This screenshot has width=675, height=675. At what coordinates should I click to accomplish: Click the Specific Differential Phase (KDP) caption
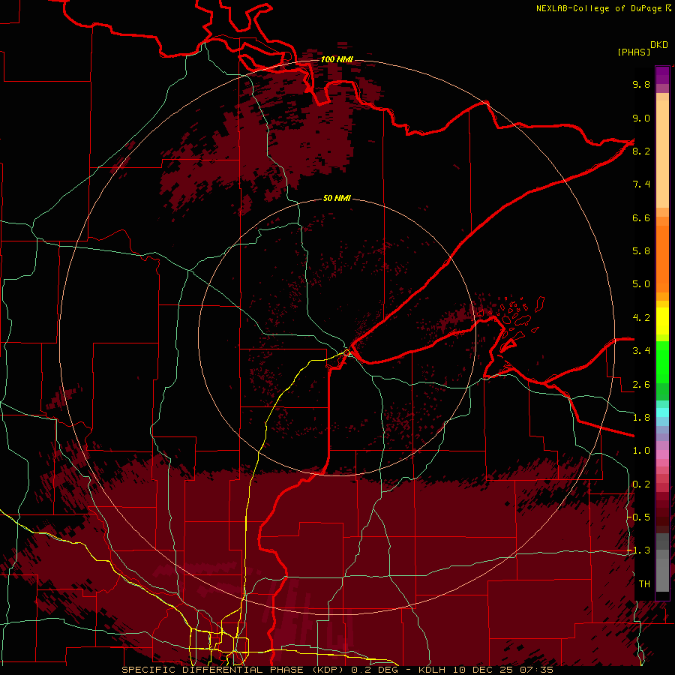pyautogui.click(x=235, y=670)
